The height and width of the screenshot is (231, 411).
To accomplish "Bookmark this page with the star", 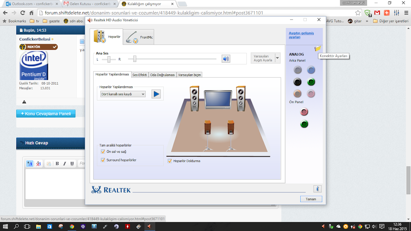I will [x=358, y=13].
